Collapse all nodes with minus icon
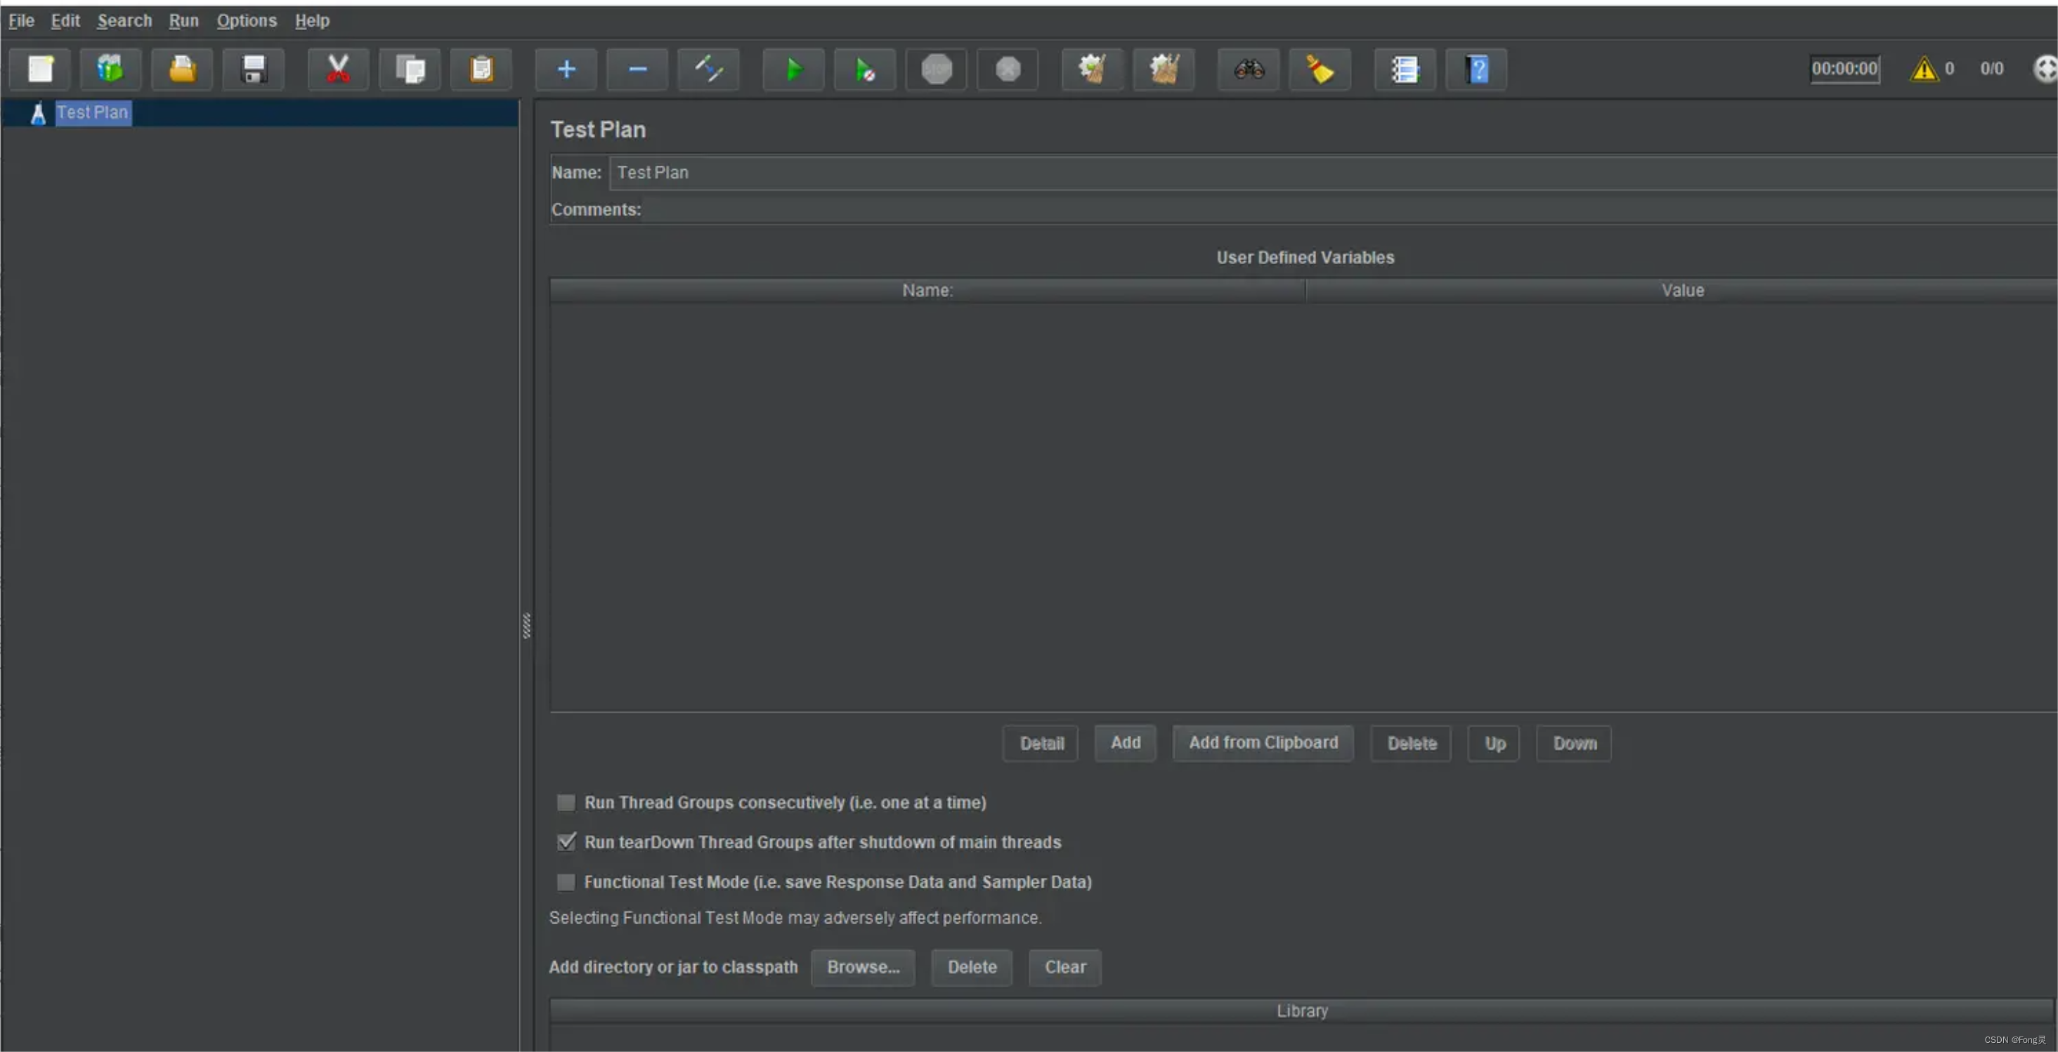Screen dimensions: 2058x1052 [637, 70]
